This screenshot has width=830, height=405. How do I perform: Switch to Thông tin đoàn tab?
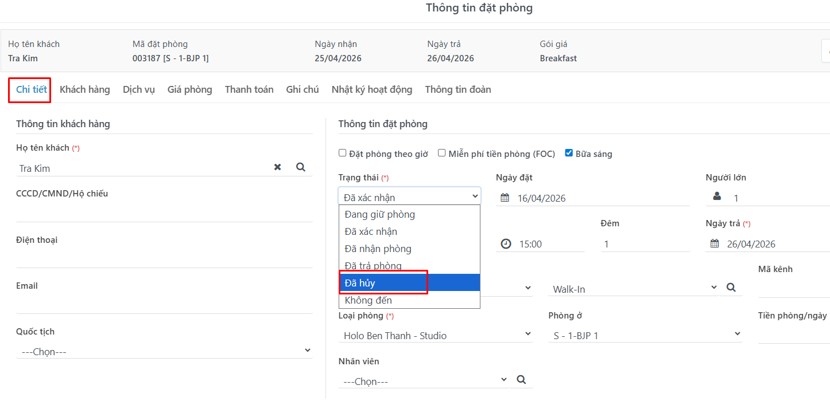point(458,89)
